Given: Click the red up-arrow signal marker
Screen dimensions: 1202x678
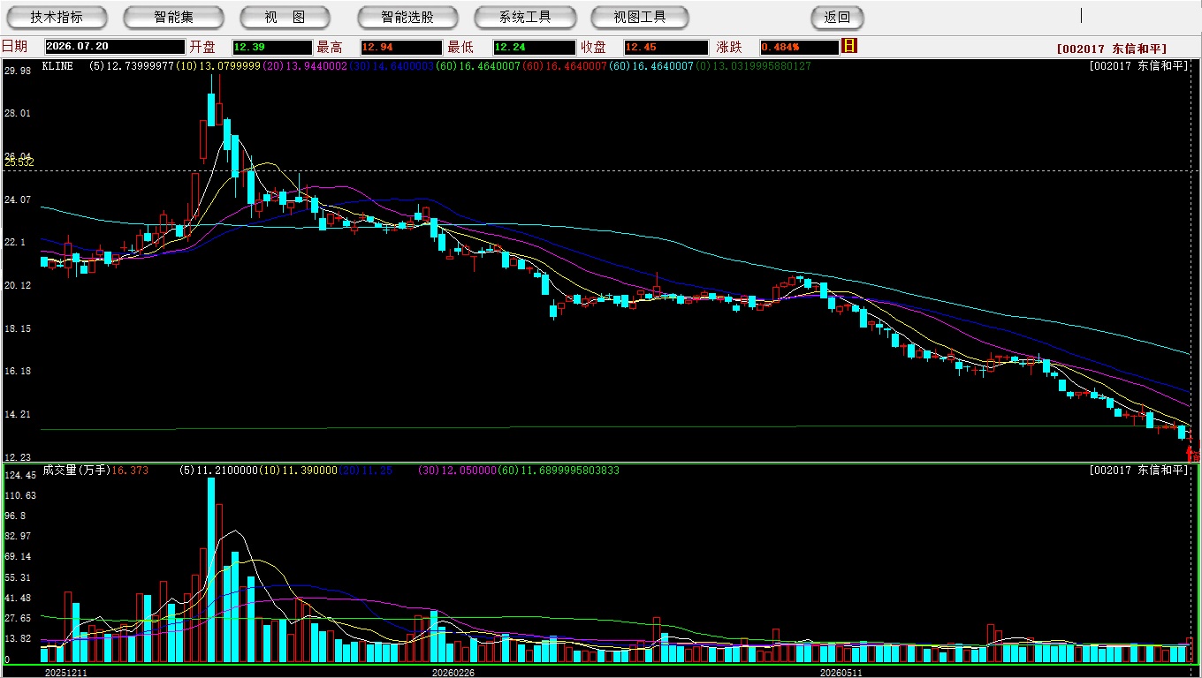Looking at the screenshot, I should (1190, 452).
